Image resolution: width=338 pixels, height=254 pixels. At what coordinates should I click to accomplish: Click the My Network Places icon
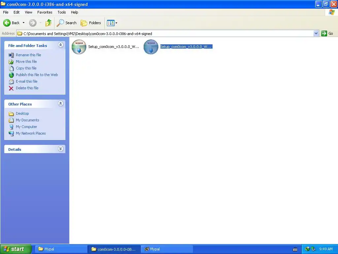pos(11,134)
